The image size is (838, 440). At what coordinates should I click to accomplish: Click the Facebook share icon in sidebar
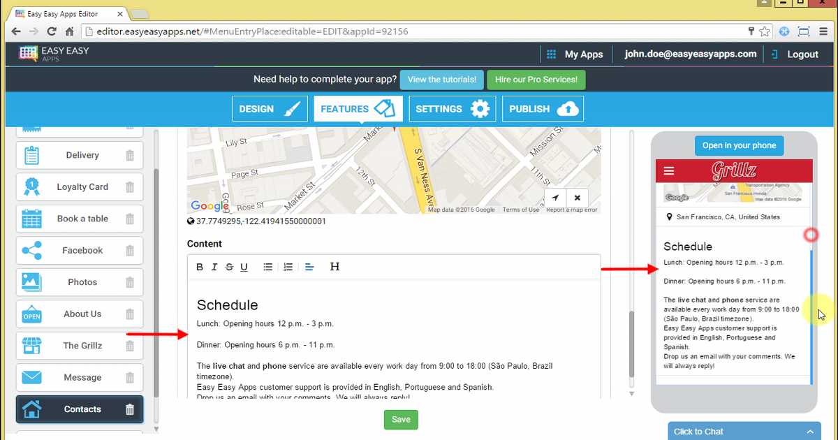click(32, 250)
